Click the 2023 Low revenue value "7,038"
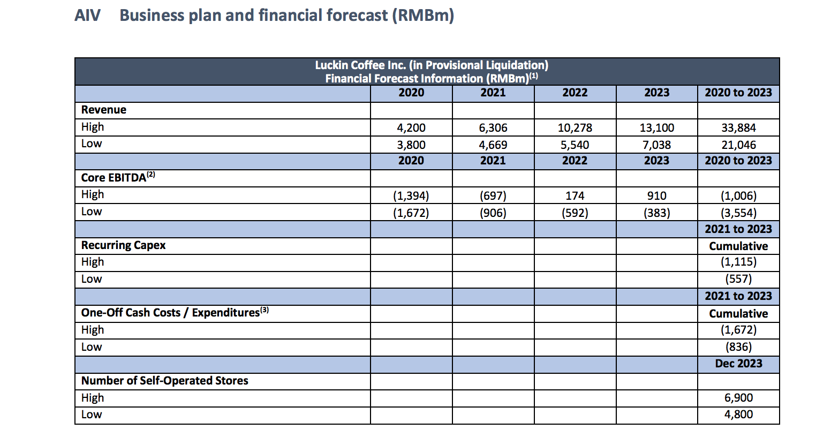This screenshot has width=816, height=437. (657, 145)
